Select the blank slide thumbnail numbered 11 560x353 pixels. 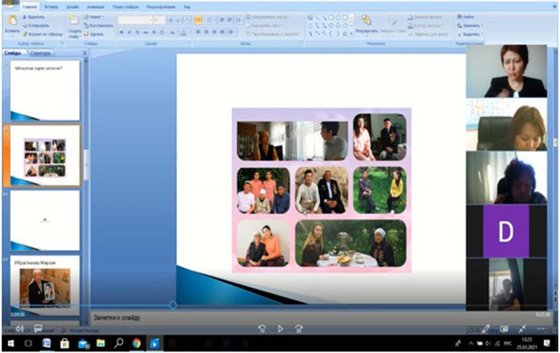45,221
